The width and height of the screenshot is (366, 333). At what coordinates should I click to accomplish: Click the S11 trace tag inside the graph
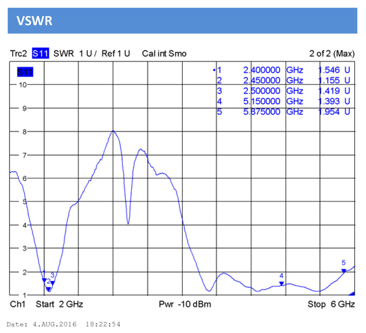tap(25, 72)
